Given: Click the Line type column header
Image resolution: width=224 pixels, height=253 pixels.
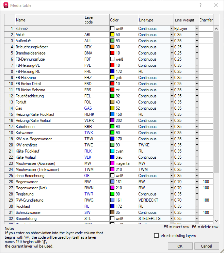Looking at the screenshot, I should (156, 20).
